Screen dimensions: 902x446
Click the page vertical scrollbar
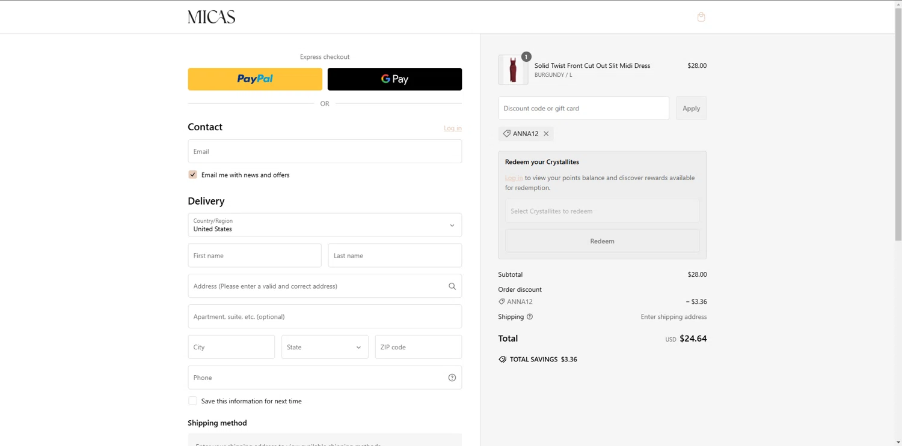click(898, 120)
